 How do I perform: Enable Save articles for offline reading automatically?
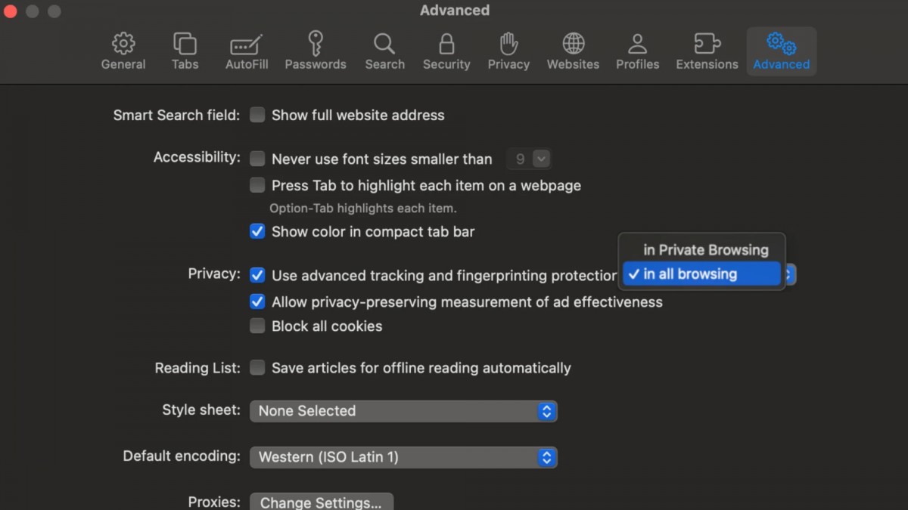[x=257, y=368]
